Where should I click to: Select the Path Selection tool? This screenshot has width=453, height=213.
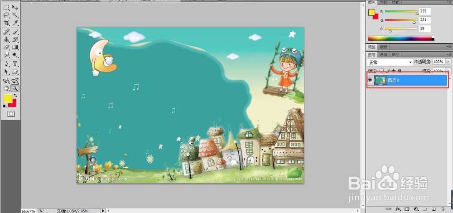(6, 72)
